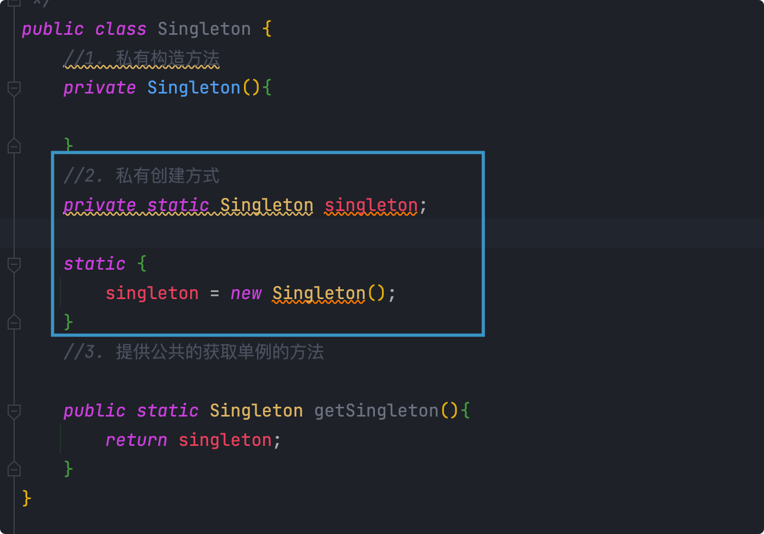The image size is (764, 534).
Task: Click the underlined singleton field declaration
Action: 371,206
